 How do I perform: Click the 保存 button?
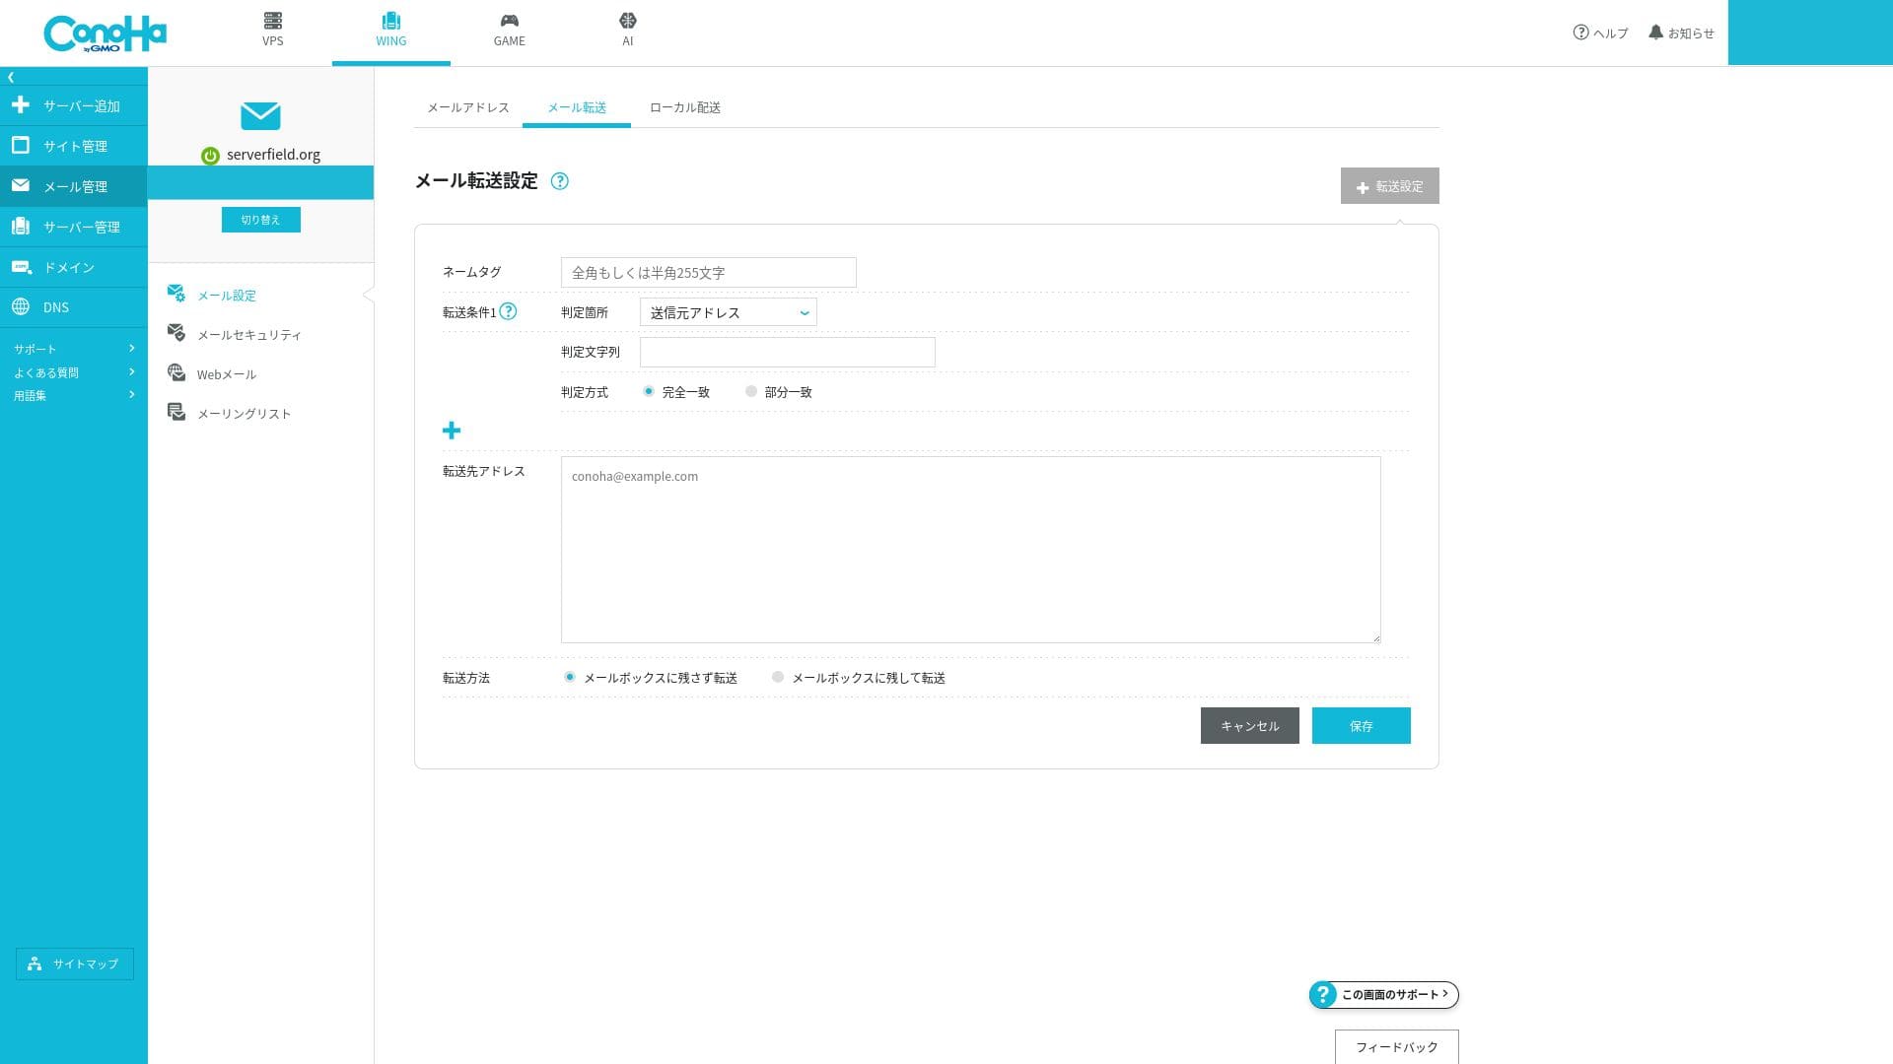coord(1361,726)
